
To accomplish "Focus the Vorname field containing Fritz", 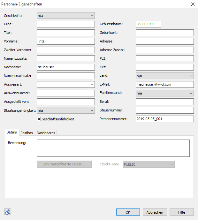I will 65,41.
